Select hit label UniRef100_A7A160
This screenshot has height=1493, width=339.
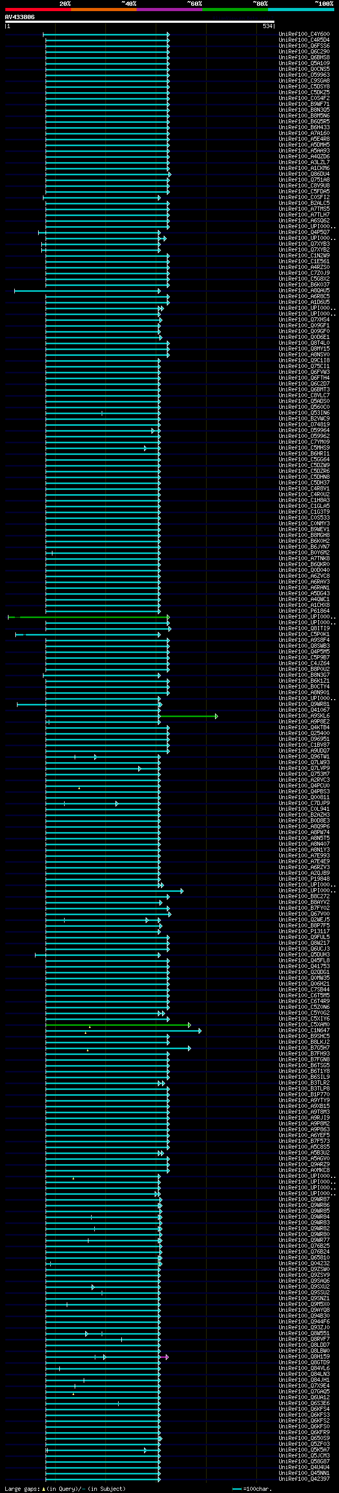click(x=304, y=133)
